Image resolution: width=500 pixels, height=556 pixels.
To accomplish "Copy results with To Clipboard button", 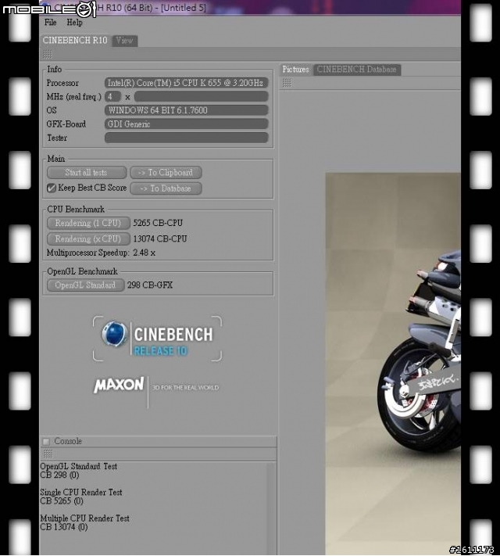I will [166, 173].
